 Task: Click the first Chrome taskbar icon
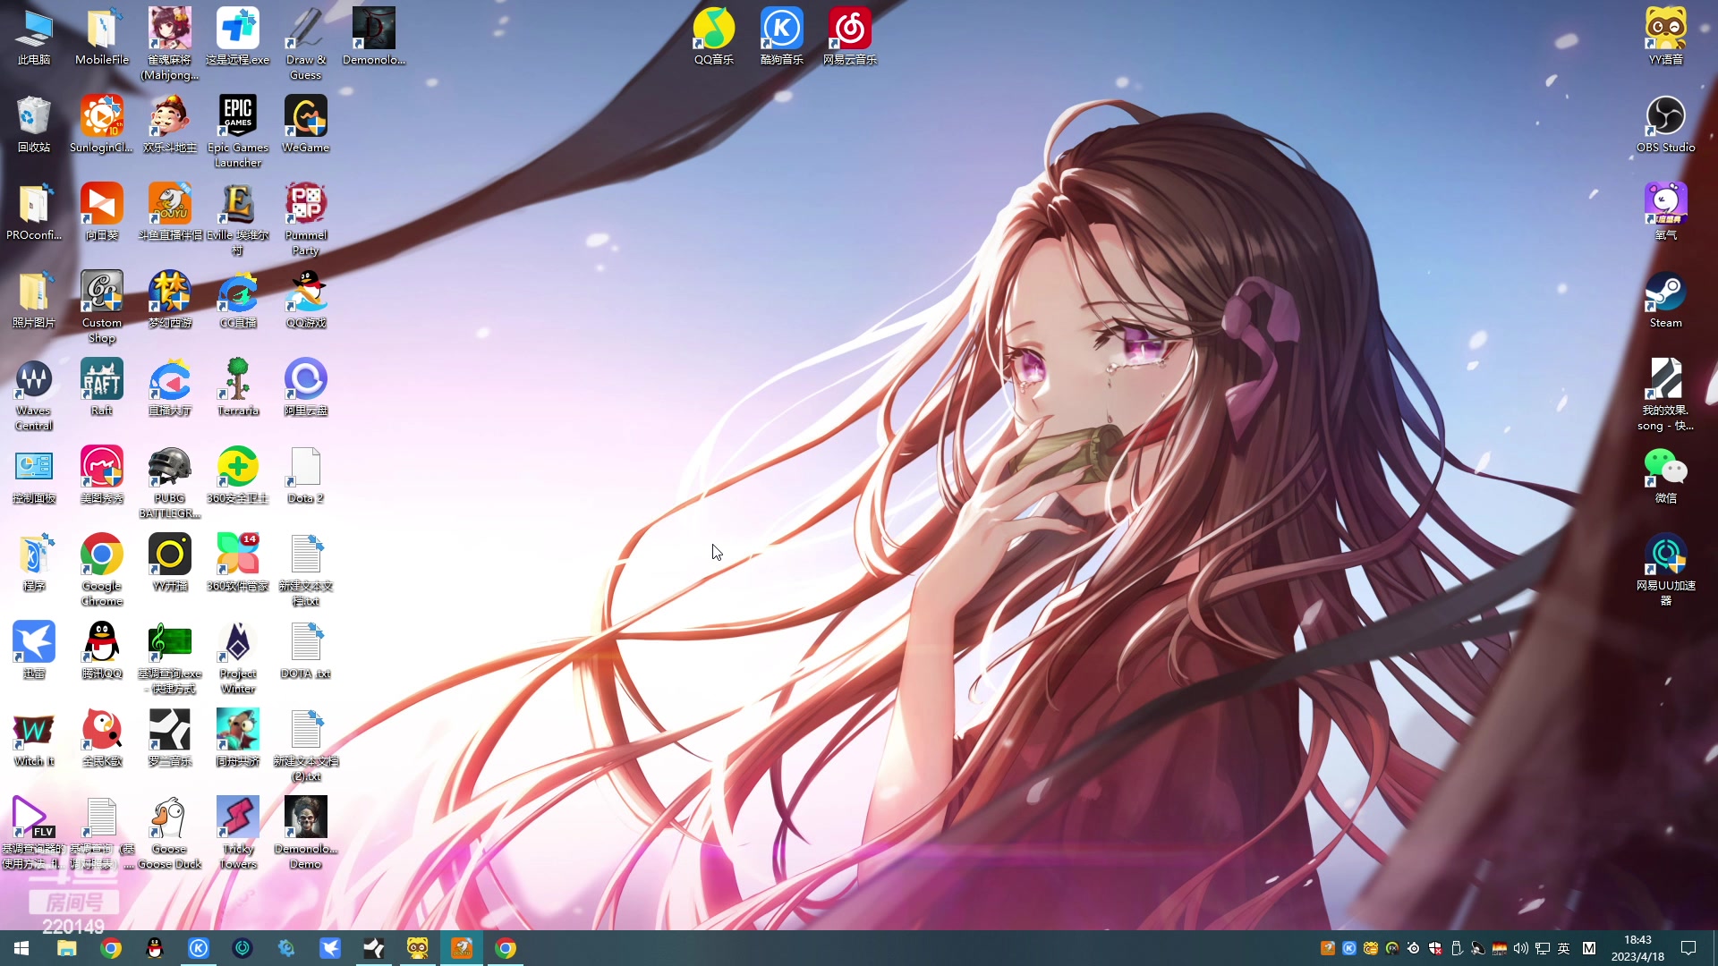111,948
